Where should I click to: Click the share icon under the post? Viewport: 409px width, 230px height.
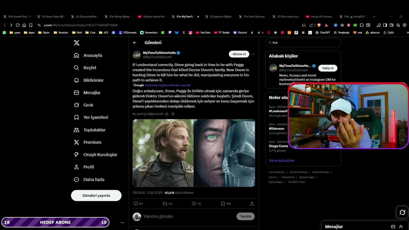252,203
